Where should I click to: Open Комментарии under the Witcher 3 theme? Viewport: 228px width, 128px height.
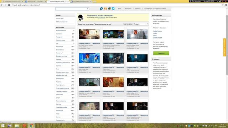(108, 67)
